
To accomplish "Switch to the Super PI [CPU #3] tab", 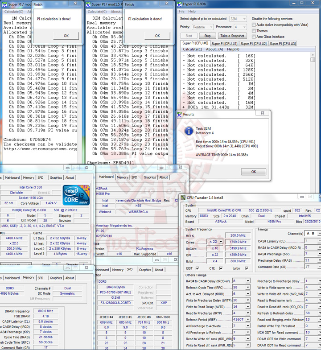I will point(283,44).
